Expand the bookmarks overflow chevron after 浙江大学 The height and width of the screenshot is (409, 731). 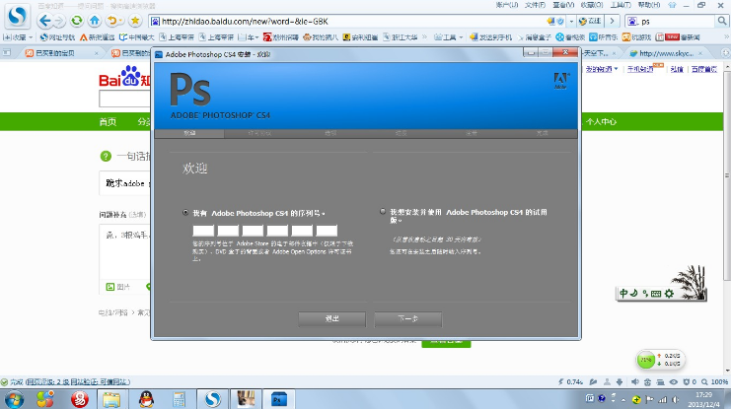(x=425, y=36)
